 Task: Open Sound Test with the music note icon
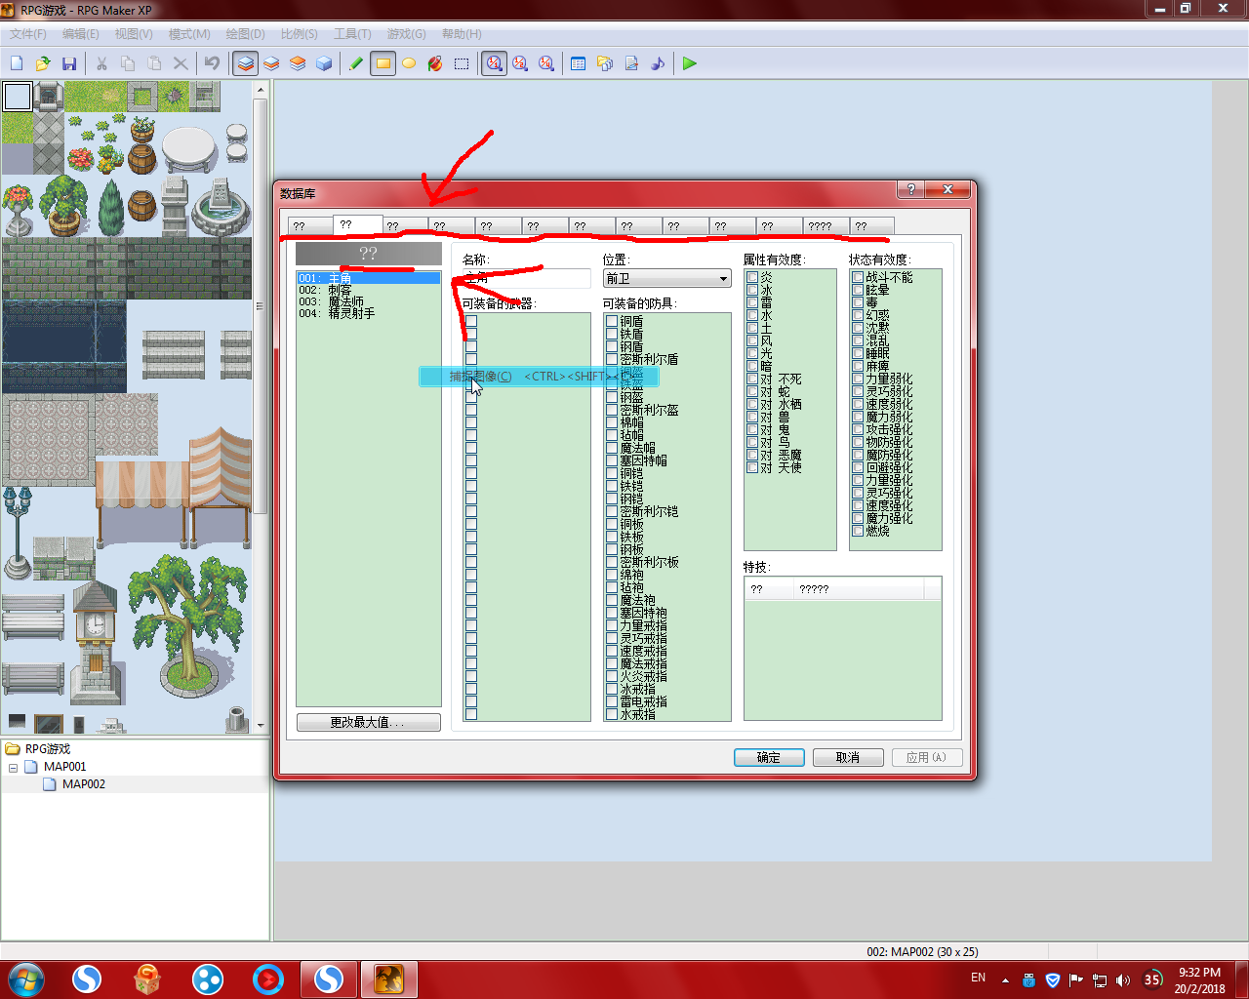click(658, 63)
